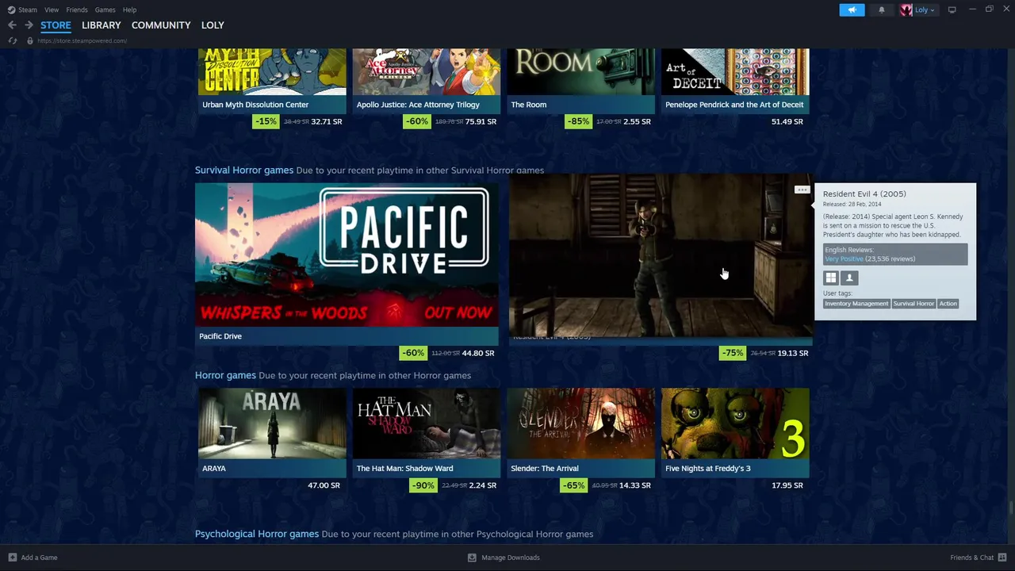Open Friends & Chat label
This screenshot has width=1015, height=571.
tap(971, 558)
